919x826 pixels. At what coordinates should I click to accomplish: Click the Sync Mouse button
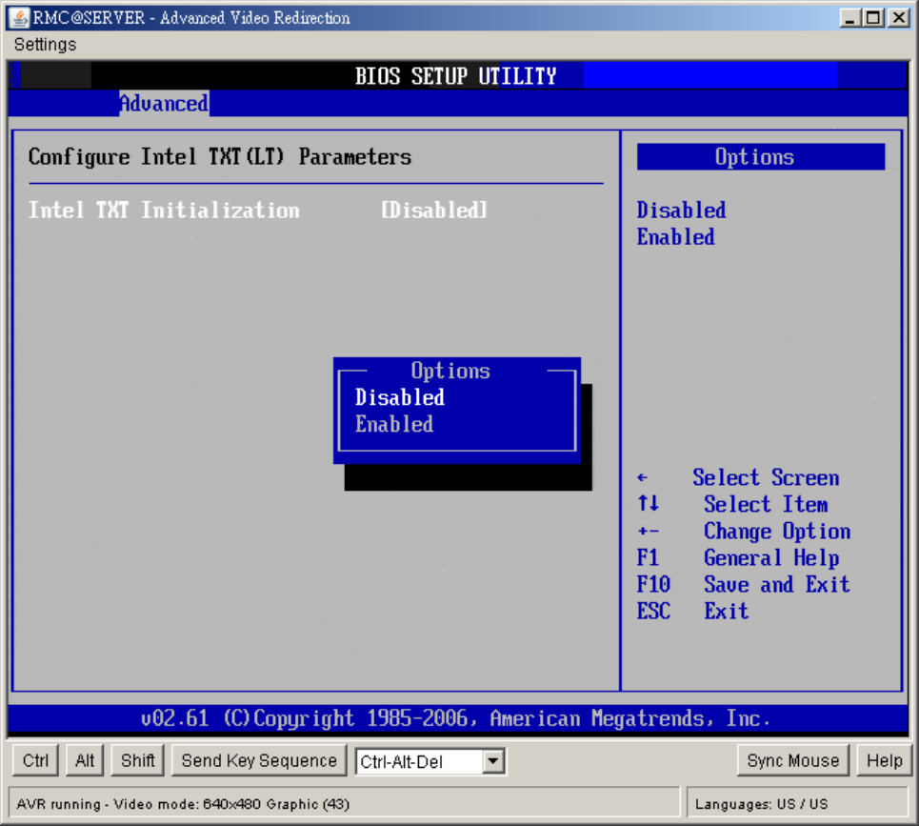[793, 760]
